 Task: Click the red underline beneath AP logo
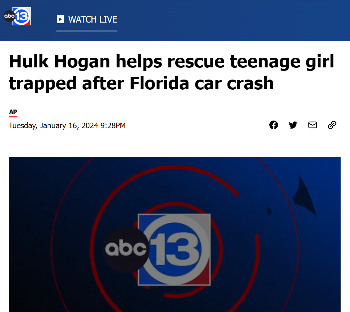tap(13, 116)
